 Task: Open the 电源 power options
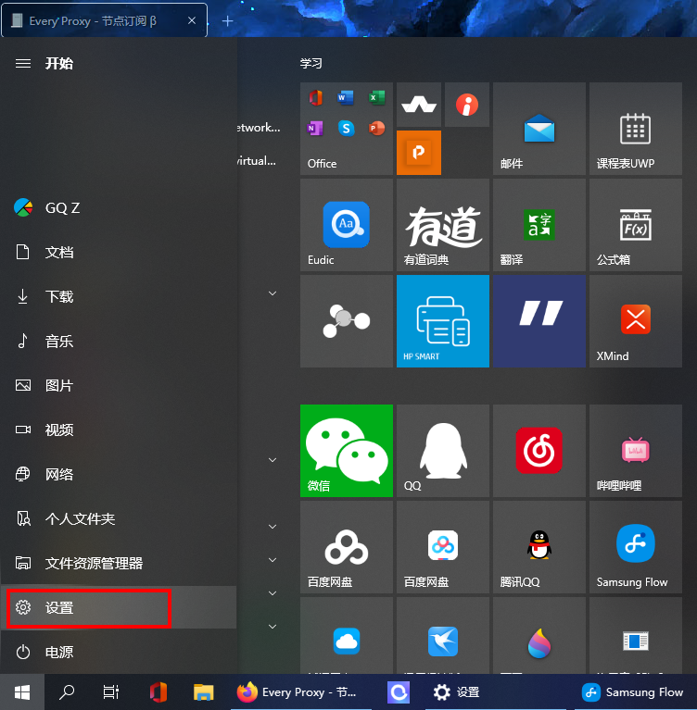point(118,652)
